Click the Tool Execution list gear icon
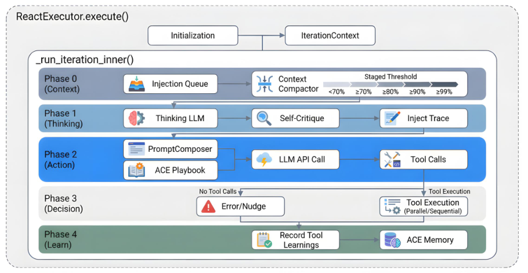Screen dimensions: 528x273 pyautogui.click(x=392, y=206)
